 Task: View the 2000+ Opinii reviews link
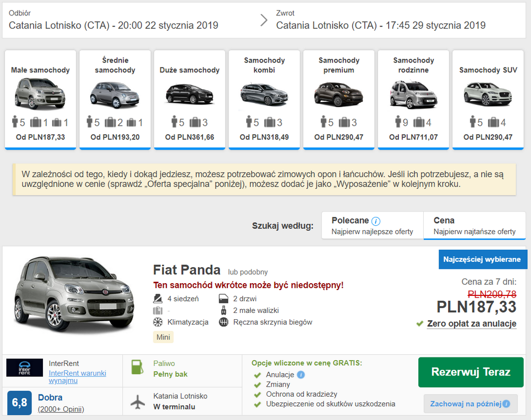pos(61,409)
